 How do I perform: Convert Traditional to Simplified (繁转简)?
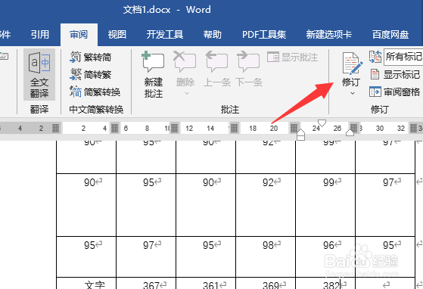coord(90,57)
